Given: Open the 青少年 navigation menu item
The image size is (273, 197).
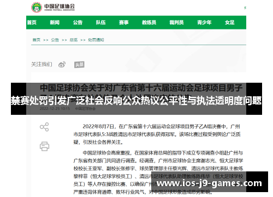Looking at the screenshot, I should [x=204, y=22].
